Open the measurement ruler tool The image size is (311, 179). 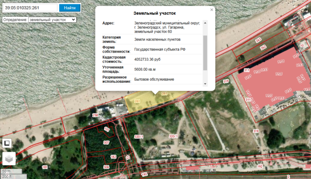click(x=7, y=143)
